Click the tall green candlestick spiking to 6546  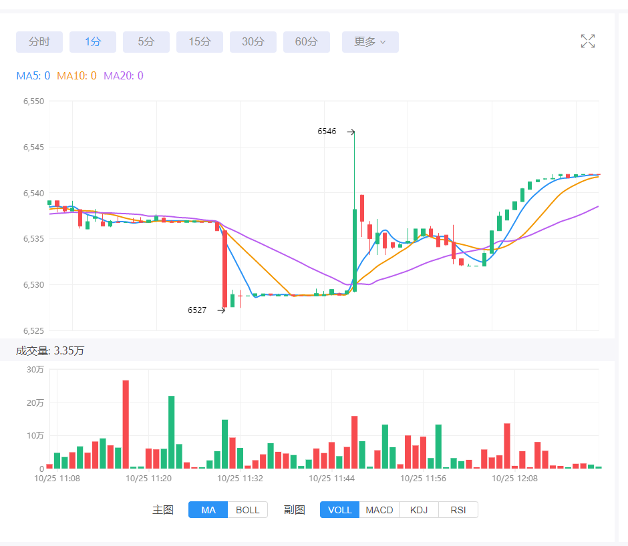[355, 250]
